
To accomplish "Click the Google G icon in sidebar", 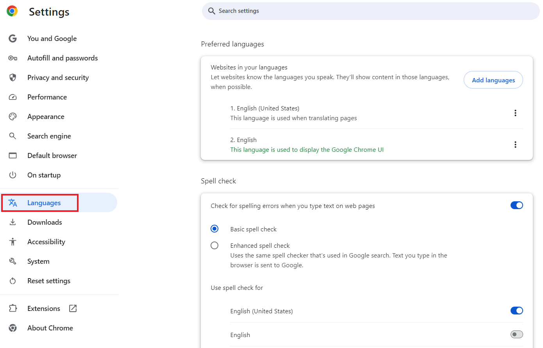I will pyautogui.click(x=13, y=39).
